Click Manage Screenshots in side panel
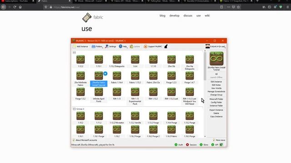Screen dimensions: 291x163 [x=216, y=91]
